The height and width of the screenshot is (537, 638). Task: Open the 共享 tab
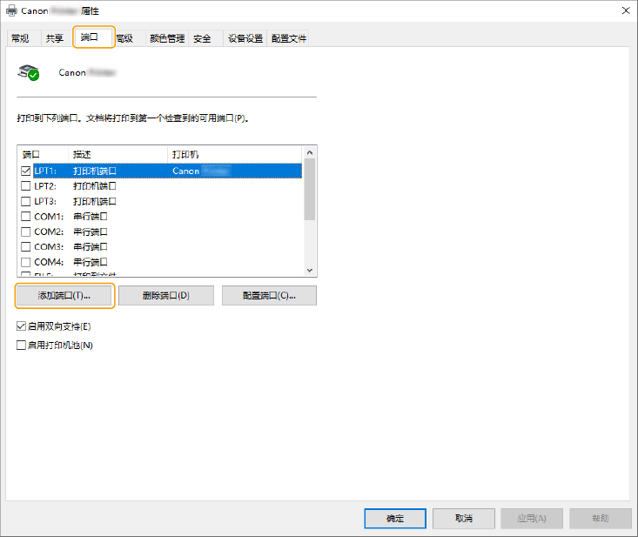click(55, 38)
